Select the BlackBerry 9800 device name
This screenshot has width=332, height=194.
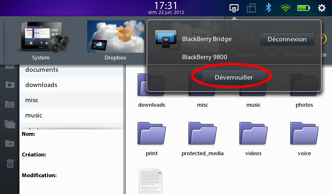tap(205, 57)
